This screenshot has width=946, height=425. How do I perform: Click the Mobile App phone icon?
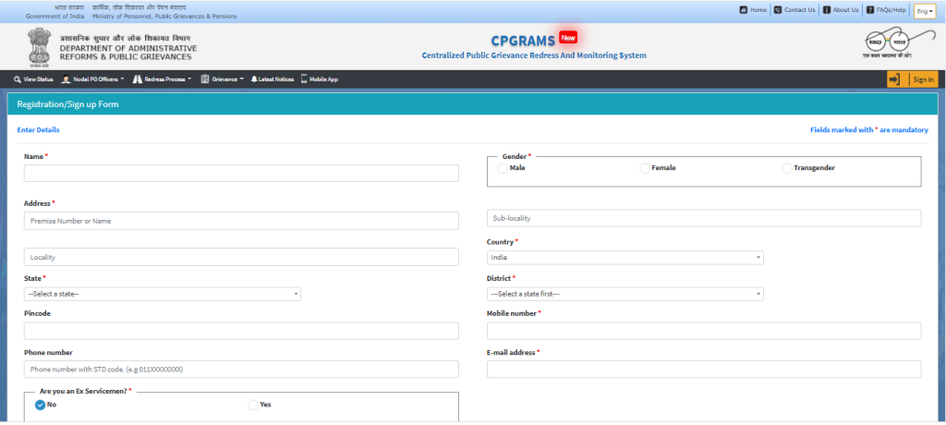coord(303,79)
